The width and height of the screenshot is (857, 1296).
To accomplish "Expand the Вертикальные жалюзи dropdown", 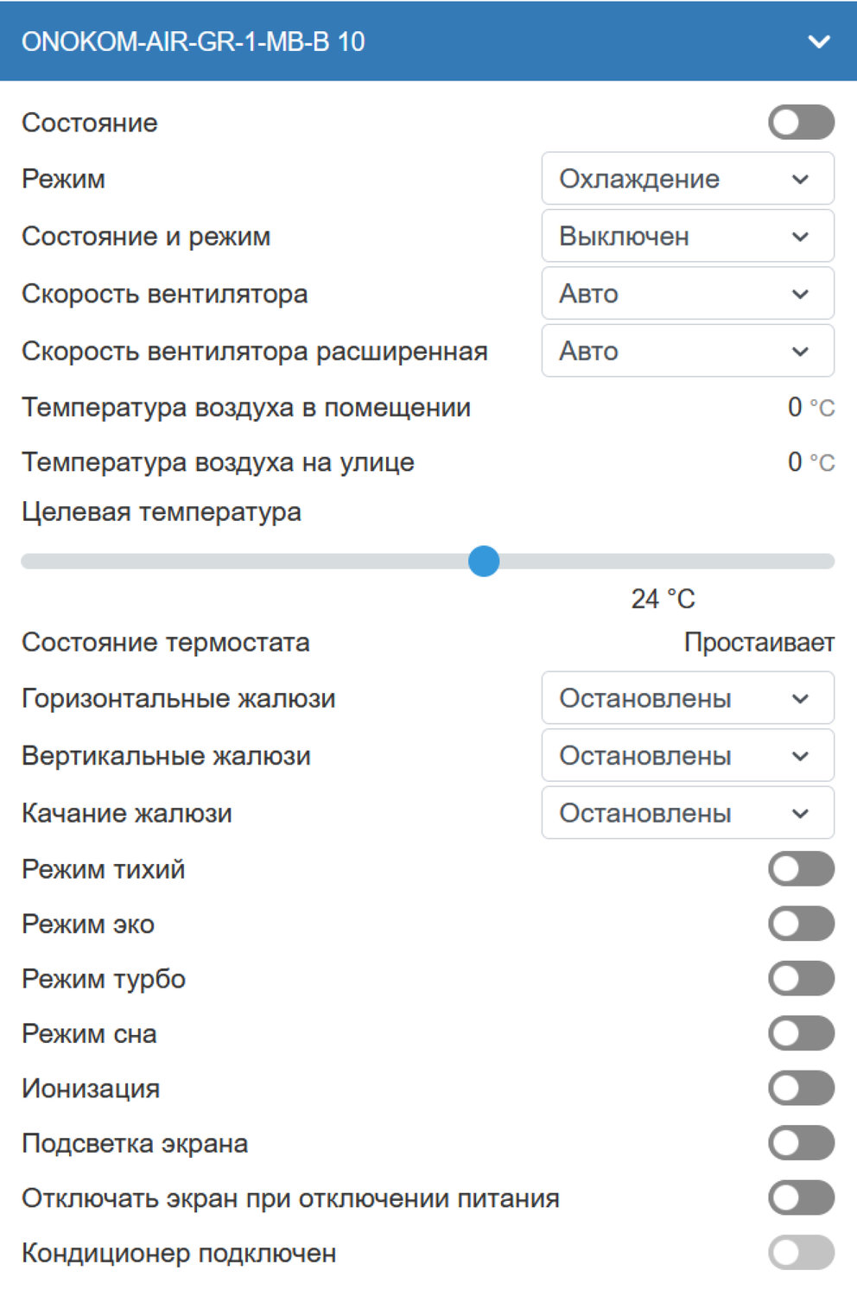I will 688,756.
